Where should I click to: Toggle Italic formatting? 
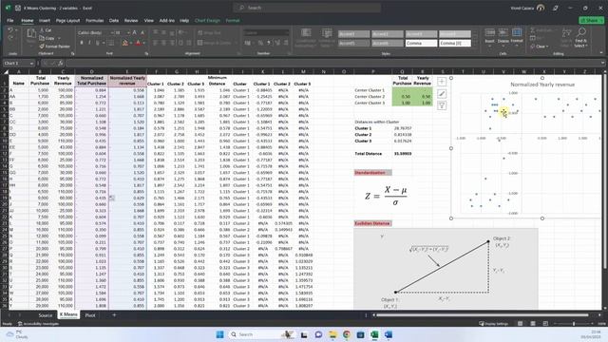pyautogui.click(x=89, y=43)
